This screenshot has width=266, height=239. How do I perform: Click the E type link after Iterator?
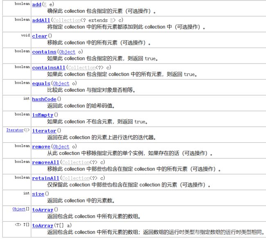point(27,130)
